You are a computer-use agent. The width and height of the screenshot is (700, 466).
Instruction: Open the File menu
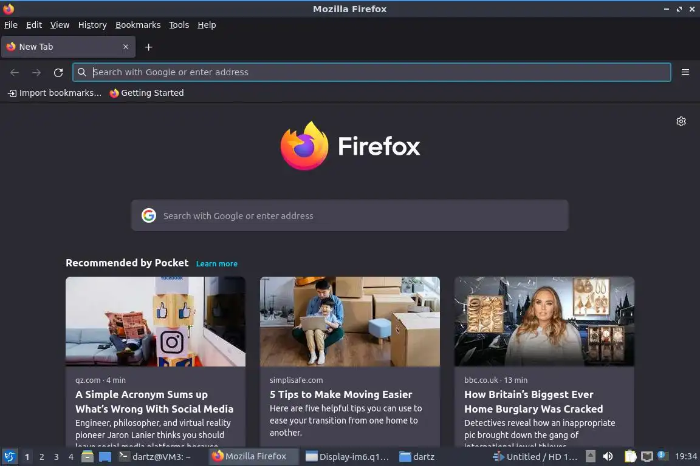11,25
